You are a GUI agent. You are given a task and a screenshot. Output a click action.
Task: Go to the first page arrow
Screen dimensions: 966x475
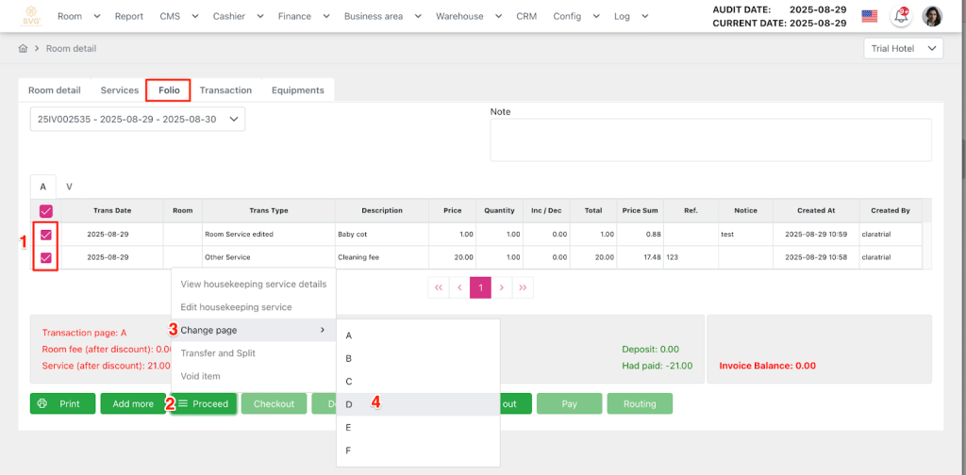439,287
